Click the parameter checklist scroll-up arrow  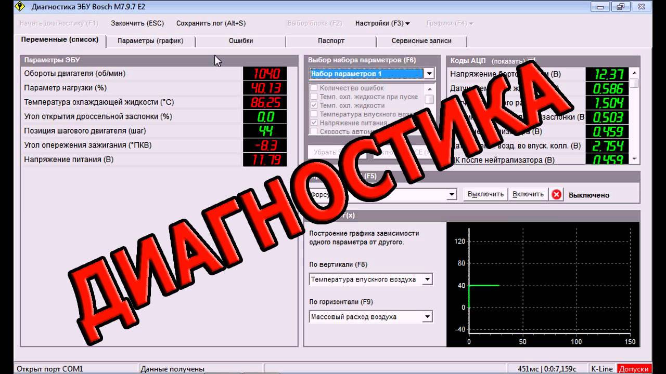tap(429, 88)
